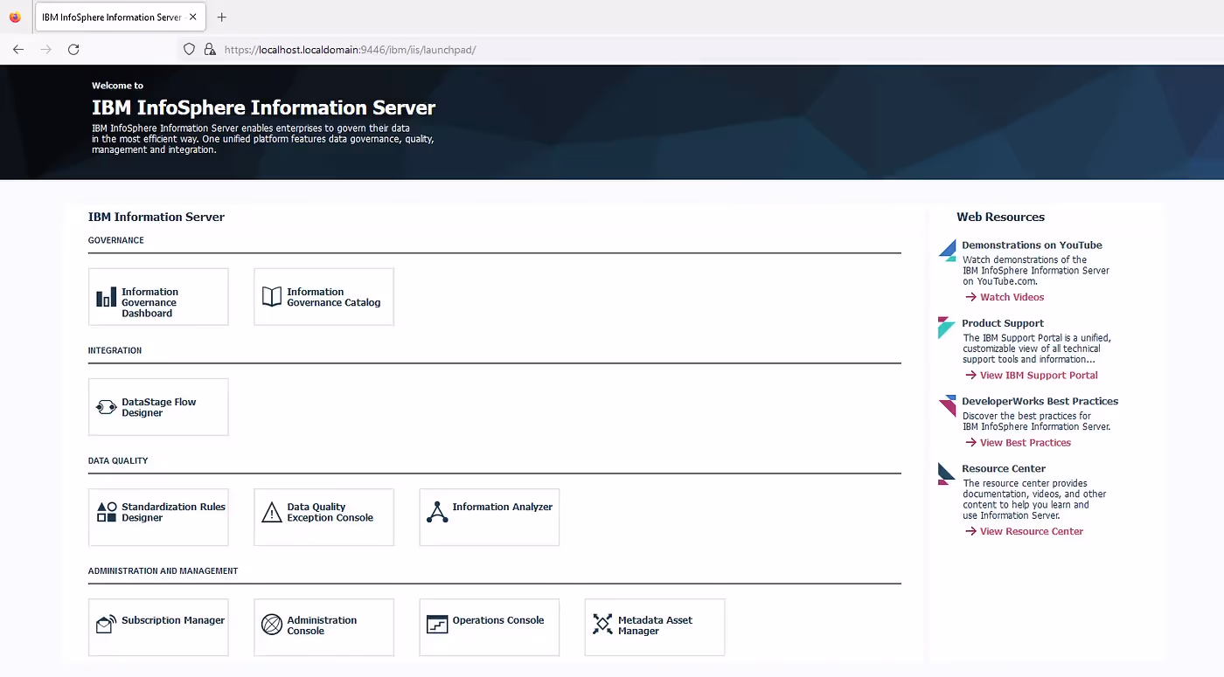Click the INTEGRATION section label
Image resolution: width=1224 pixels, height=677 pixels.
[x=115, y=350]
